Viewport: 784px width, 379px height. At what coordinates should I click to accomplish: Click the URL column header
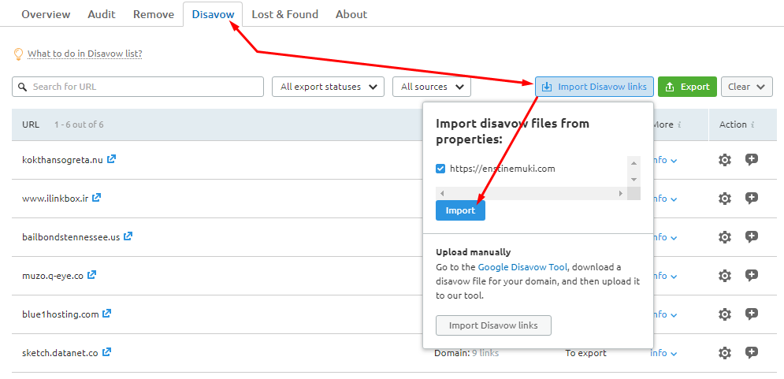[x=31, y=124]
